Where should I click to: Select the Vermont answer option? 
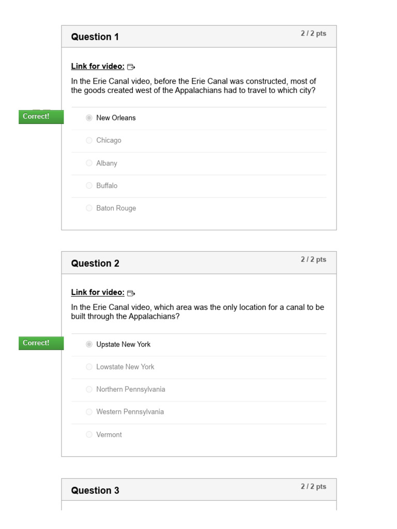(89, 434)
